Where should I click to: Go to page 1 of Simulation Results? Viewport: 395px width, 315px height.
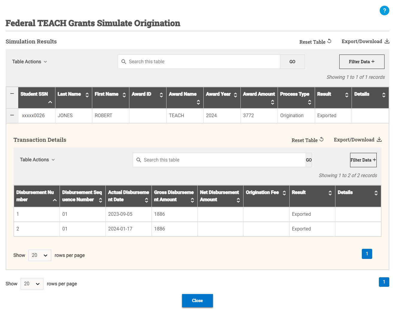pyautogui.click(x=384, y=282)
